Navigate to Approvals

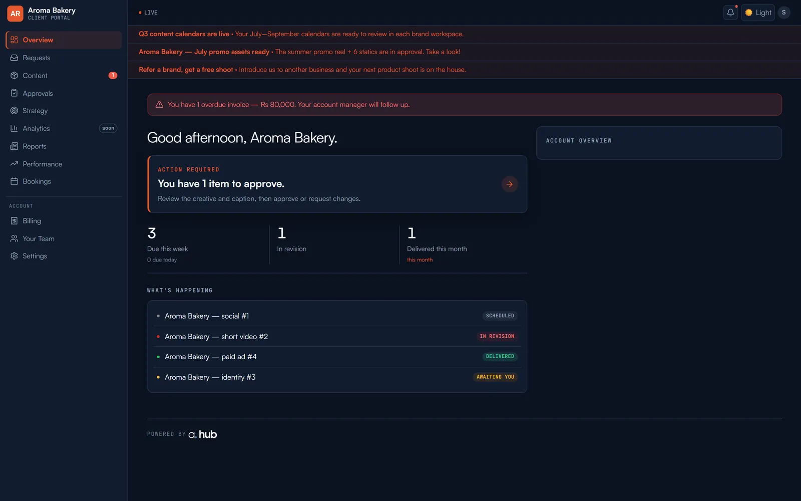coord(64,93)
